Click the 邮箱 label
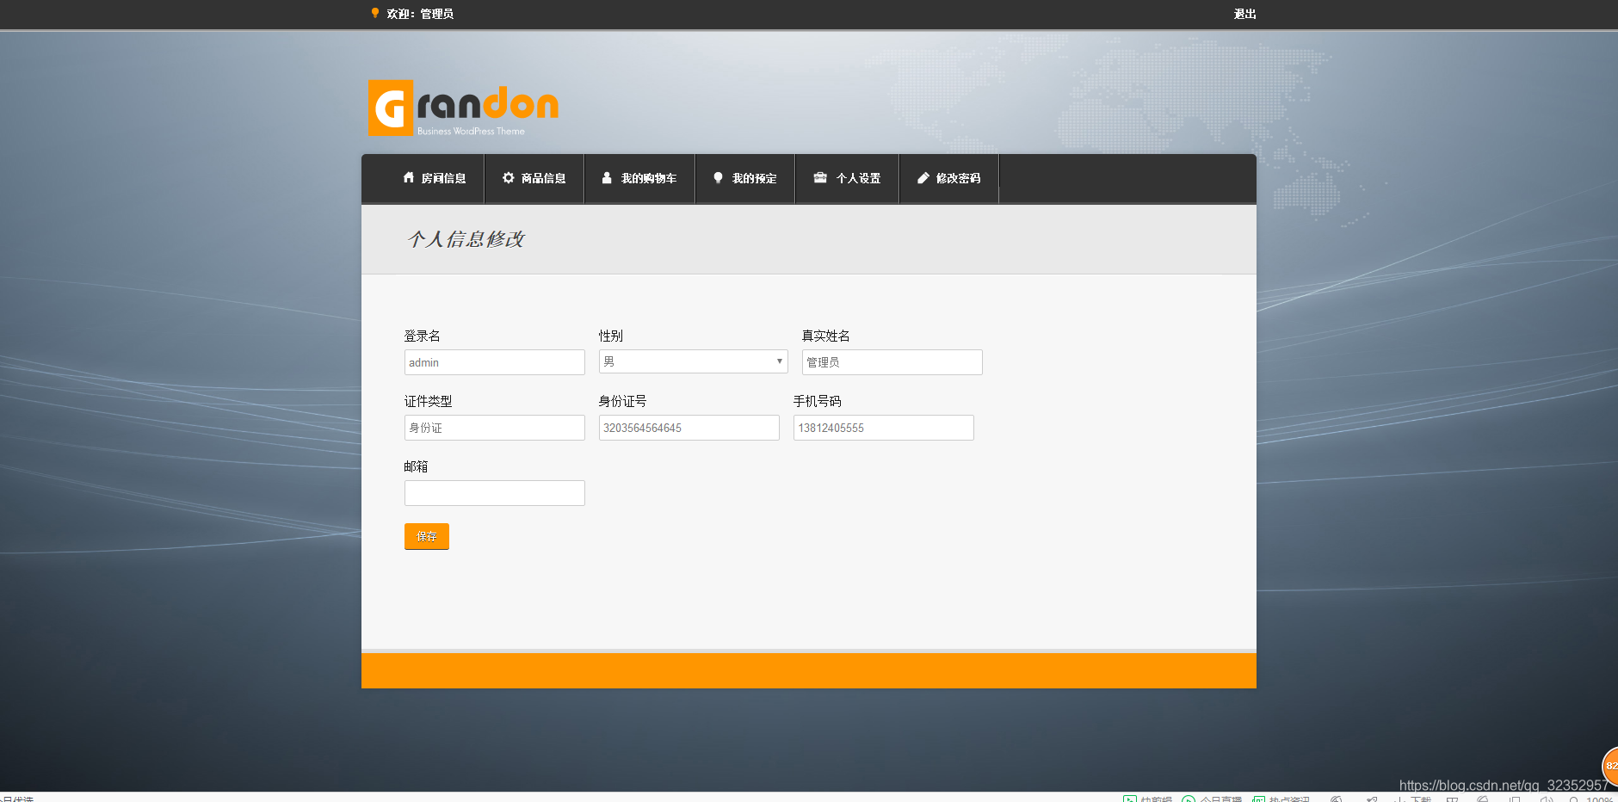The width and height of the screenshot is (1618, 802). (417, 466)
